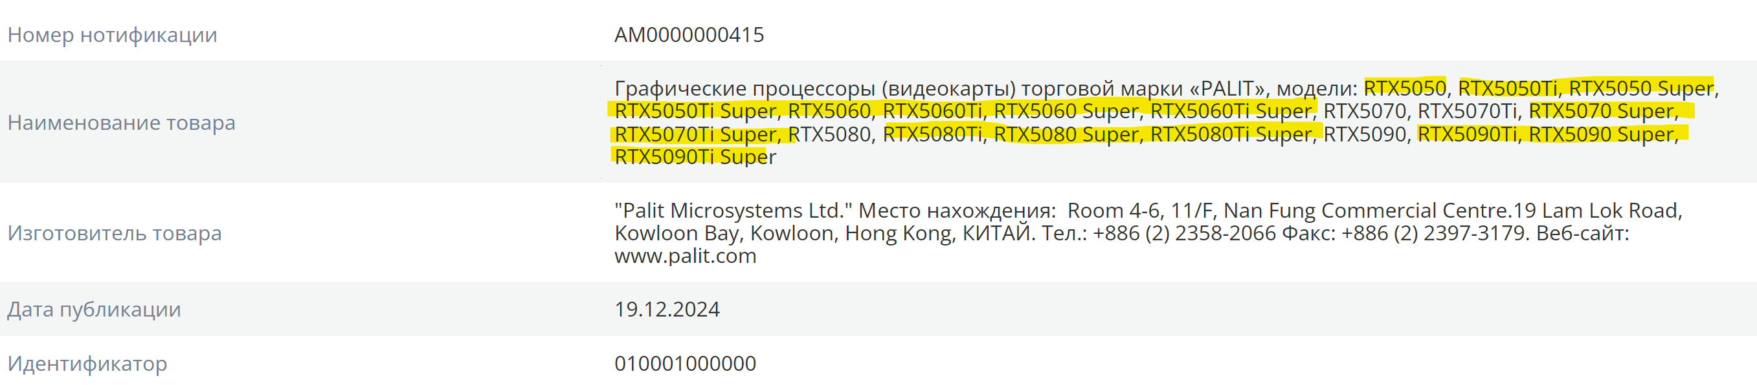The image size is (1757, 385).
Task: Click the unhighlighted RTX5080 model
Action: coord(829,134)
